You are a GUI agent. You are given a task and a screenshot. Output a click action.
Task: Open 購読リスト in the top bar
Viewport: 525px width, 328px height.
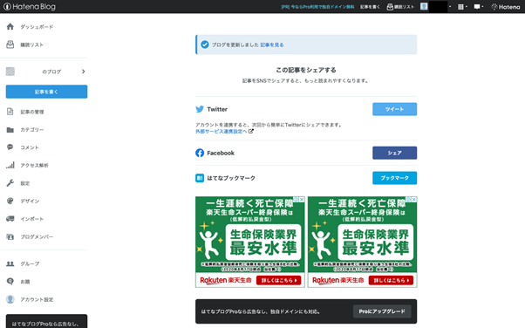[400, 7]
